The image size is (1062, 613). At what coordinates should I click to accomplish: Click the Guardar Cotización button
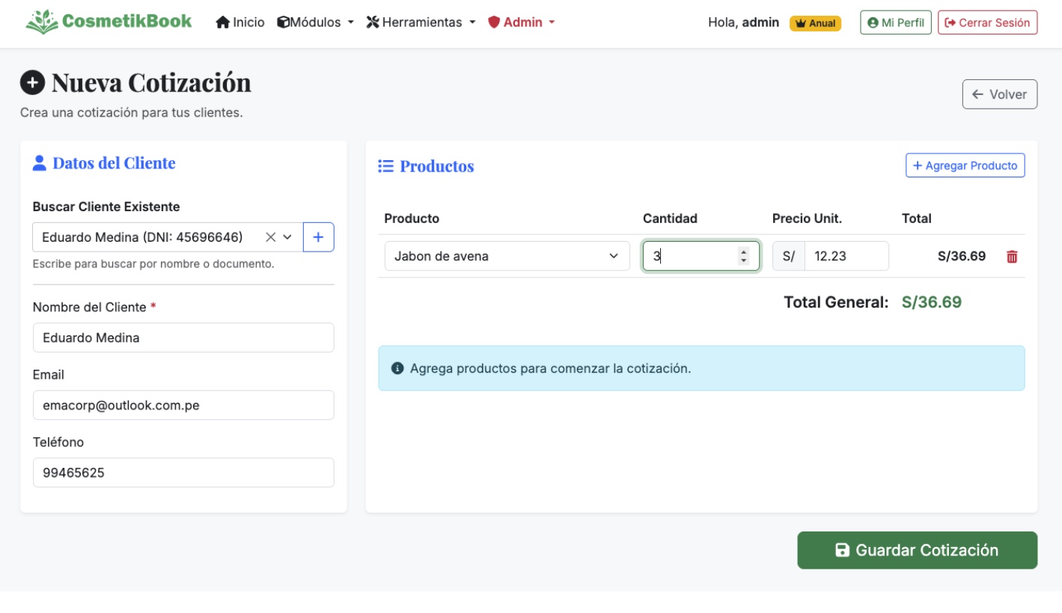coord(917,550)
